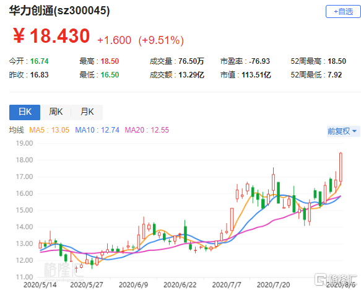Click the last tall red candlestick
The height and width of the screenshot is (290, 361).
pos(341,167)
